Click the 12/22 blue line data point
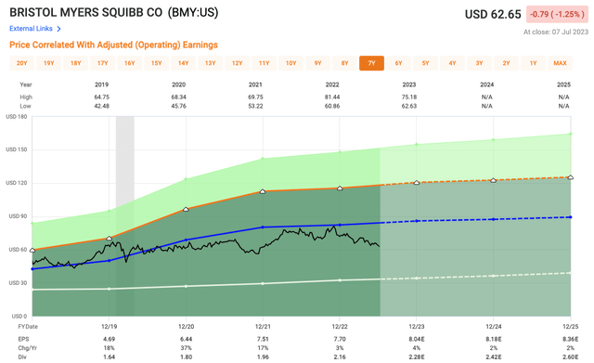594x363 pixels. pos(340,225)
